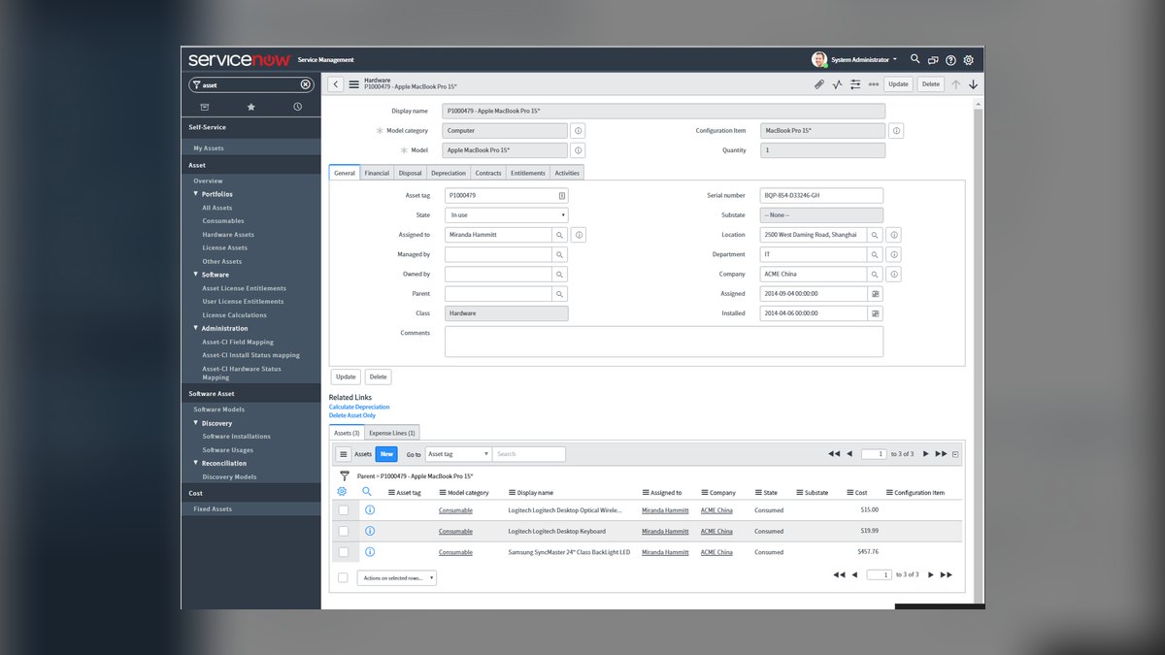Select checkbox for Samsung SyncMaster row
The image size is (1165, 655).
coord(344,552)
